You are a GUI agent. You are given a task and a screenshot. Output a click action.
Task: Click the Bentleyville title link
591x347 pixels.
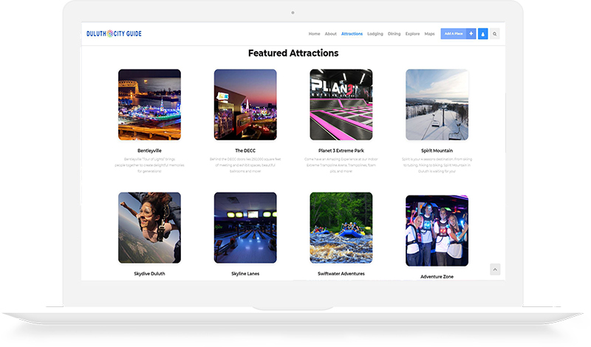click(149, 151)
